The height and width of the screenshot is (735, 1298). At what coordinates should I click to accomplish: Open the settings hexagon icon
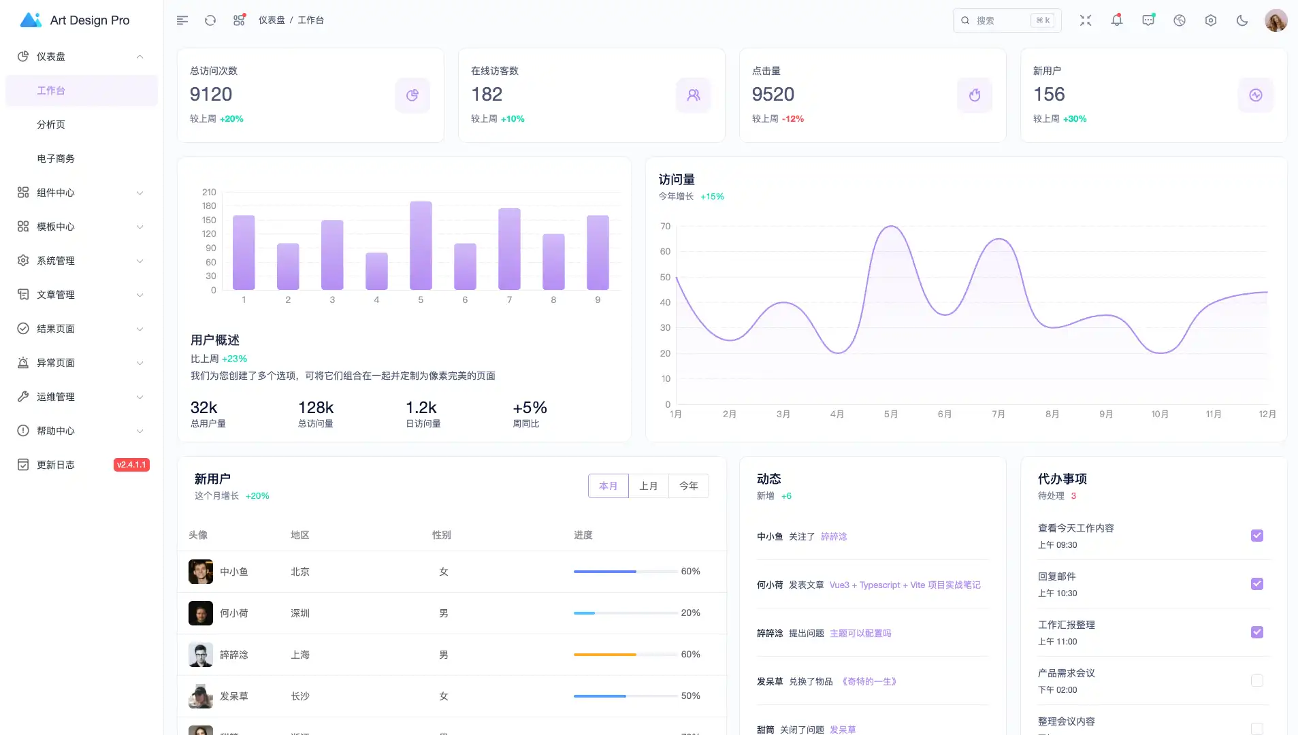pos(1211,20)
